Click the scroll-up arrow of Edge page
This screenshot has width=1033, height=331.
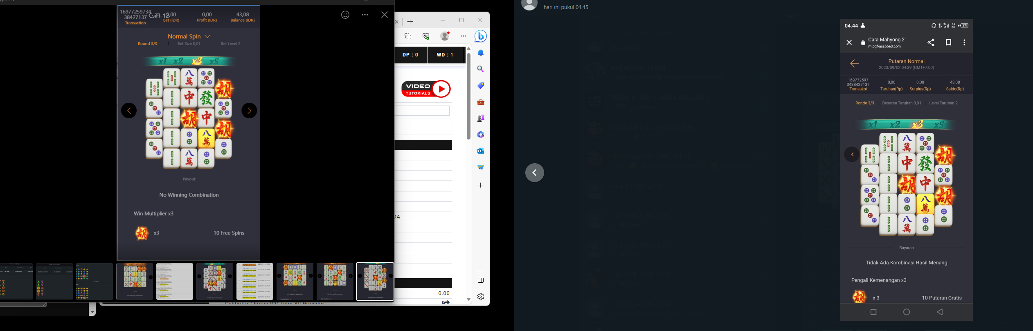click(469, 49)
